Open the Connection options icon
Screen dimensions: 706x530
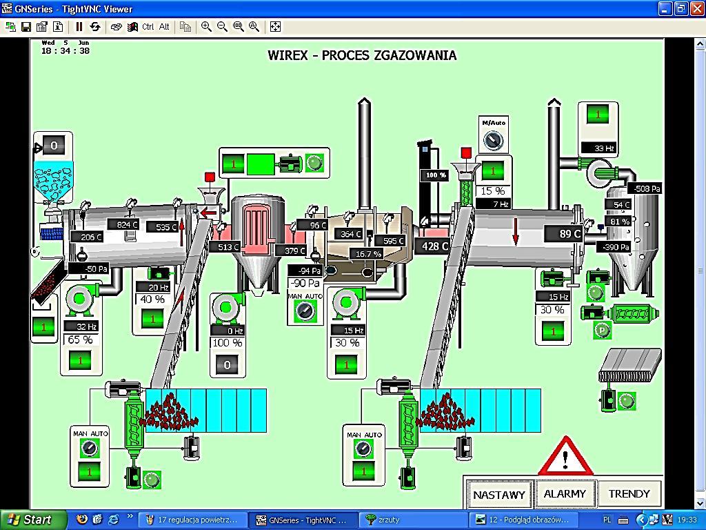[x=42, y=27]
